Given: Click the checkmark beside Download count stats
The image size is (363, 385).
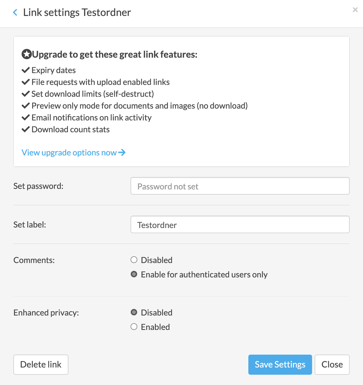Looking at the screenshot, I should tap(26, 129).
